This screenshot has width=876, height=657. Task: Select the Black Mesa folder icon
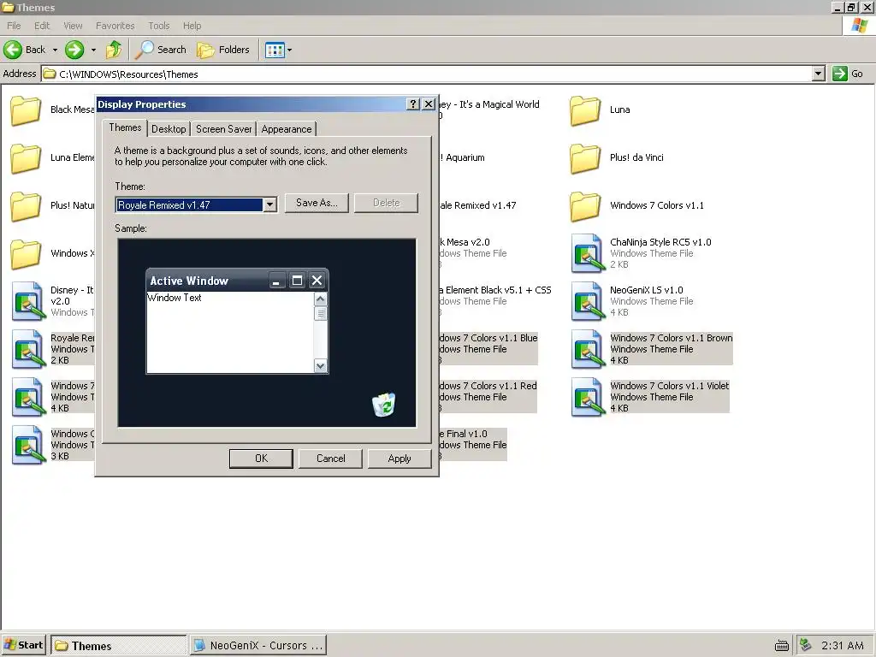(x=26, y=109)
